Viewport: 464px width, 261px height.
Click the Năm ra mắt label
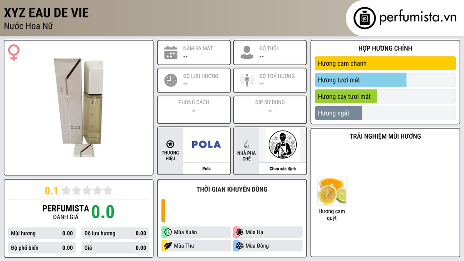(x=198, y=48)
